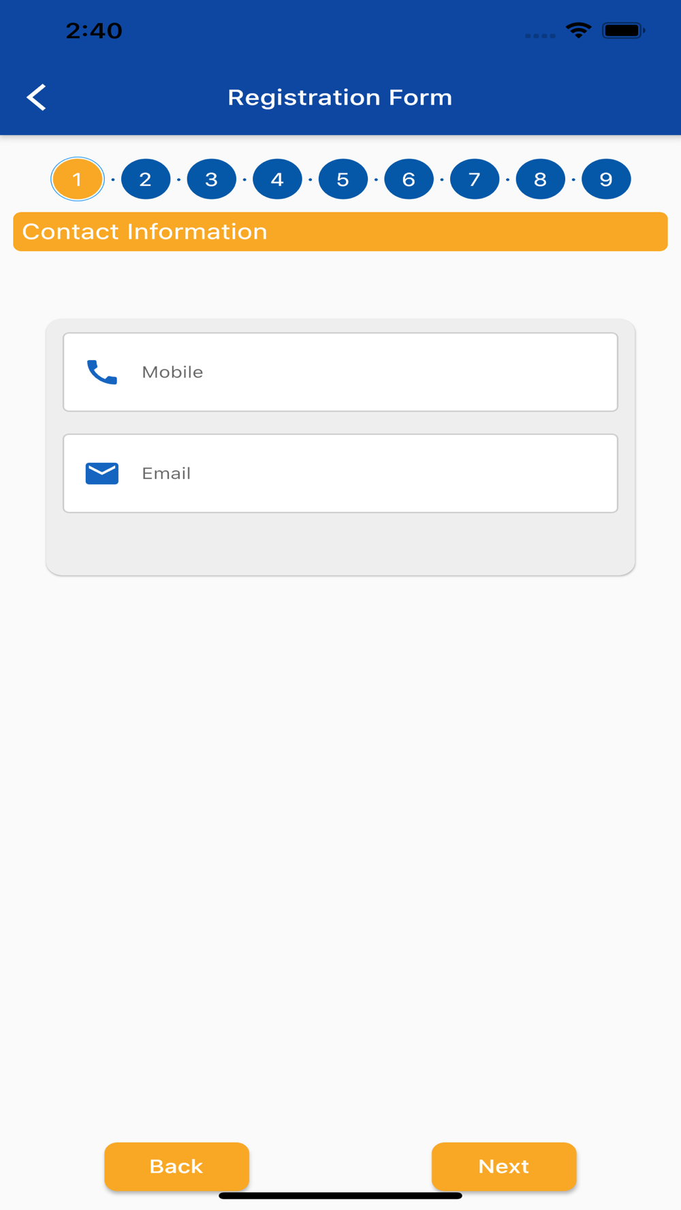Select the final step 9 circle
The width and height of the screenshot is (681, 1210).
point(606,179)
